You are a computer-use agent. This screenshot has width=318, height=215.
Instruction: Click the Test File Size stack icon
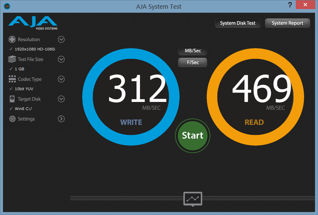click(12, 59)
